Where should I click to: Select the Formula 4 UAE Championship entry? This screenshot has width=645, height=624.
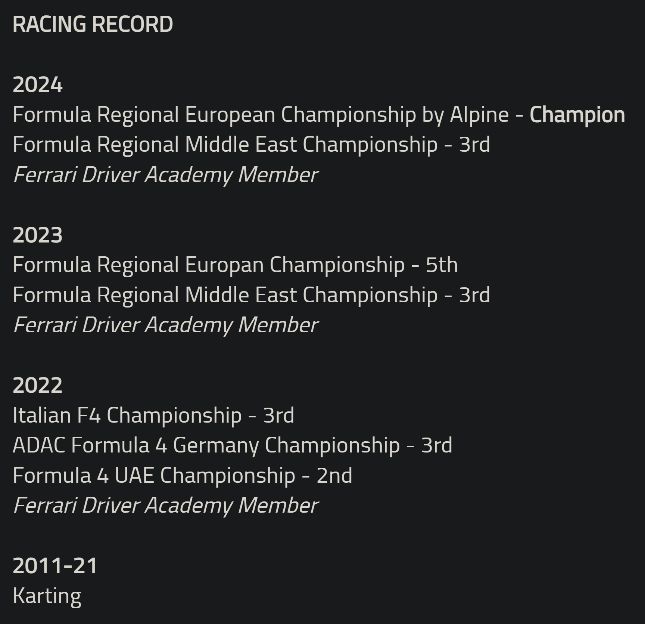tap(182, 475)
